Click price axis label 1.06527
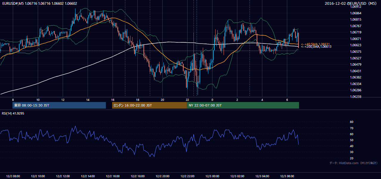Screen dimensions: 381x179 [x=356, y=58]
